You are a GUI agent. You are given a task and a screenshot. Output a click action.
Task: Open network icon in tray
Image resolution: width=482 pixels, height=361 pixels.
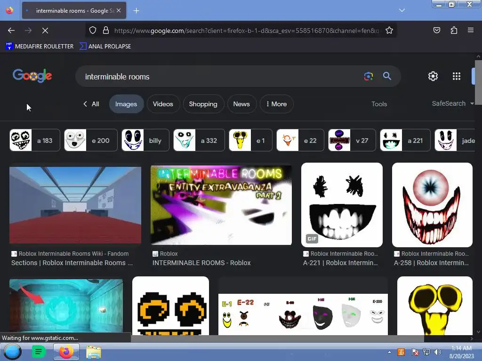(x=426, y=352)
